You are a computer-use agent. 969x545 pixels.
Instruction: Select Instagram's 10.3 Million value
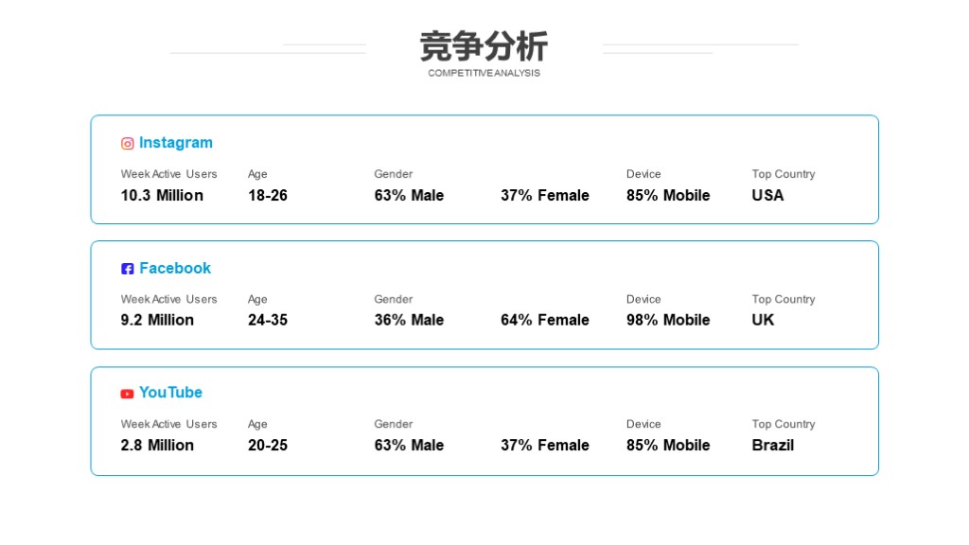click(162, 195)
